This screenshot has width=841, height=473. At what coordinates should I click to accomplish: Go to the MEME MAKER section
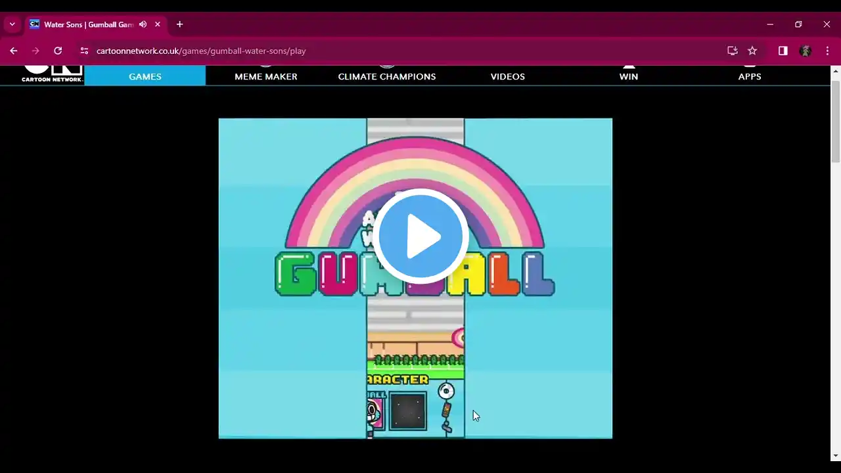point(266,76)
